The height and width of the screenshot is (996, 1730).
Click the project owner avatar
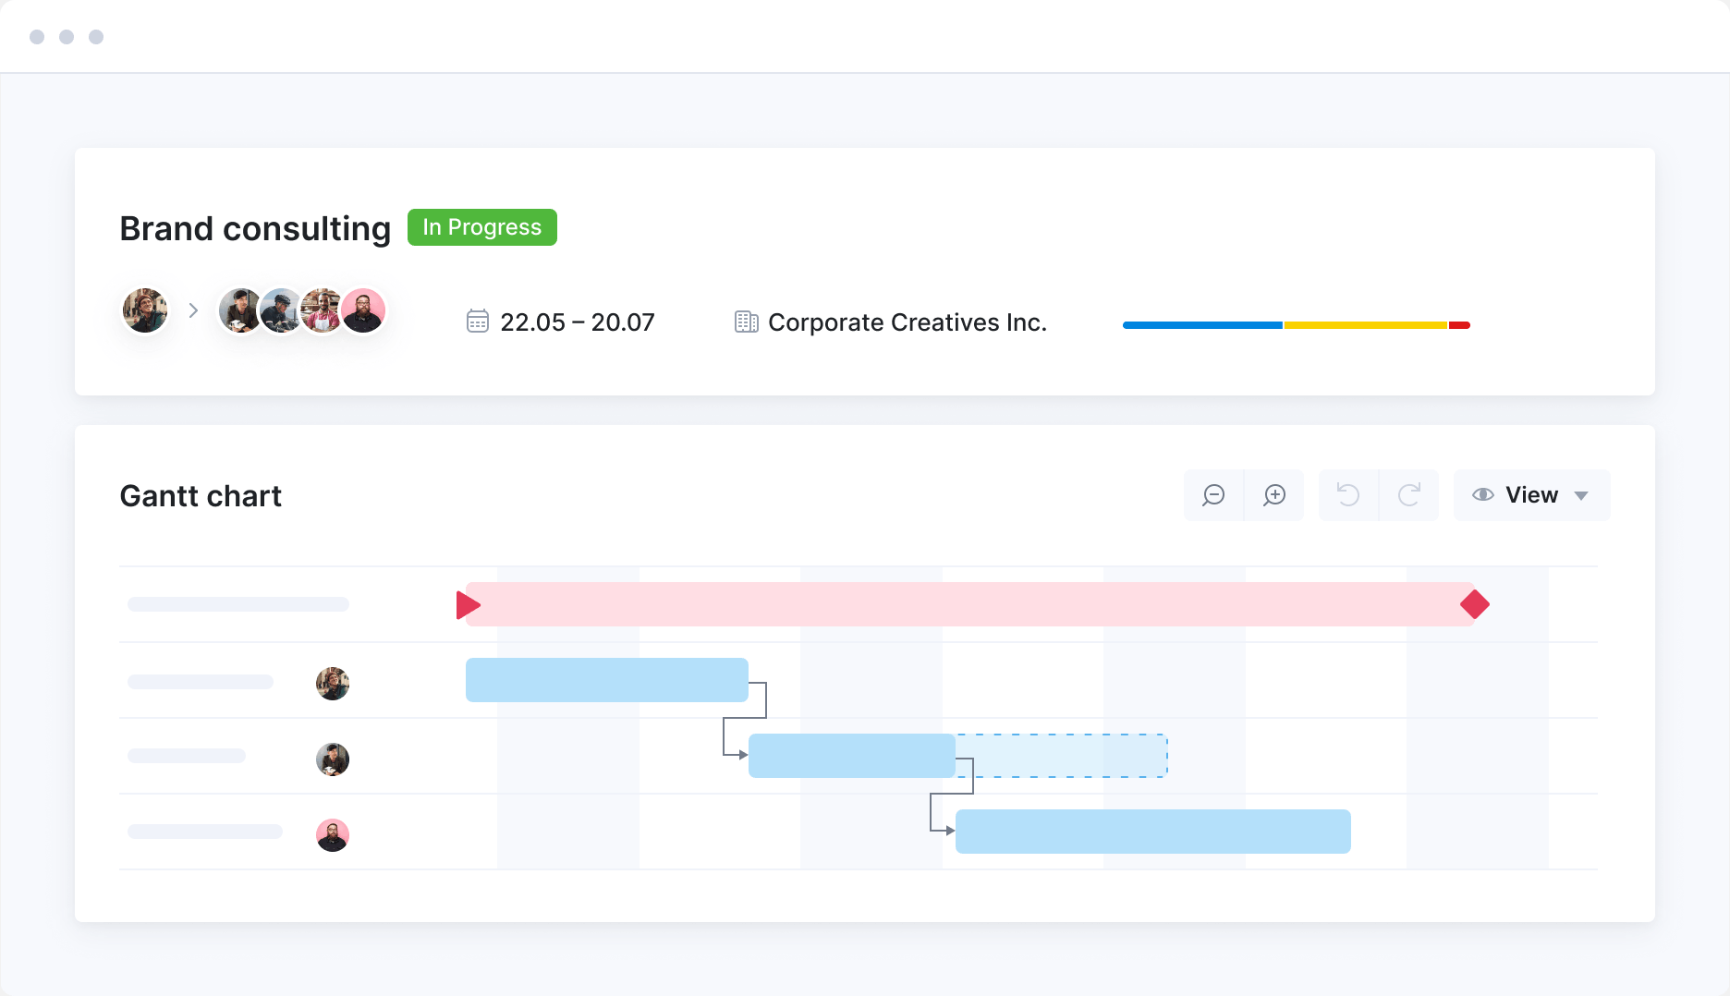(x=145, y=310)
